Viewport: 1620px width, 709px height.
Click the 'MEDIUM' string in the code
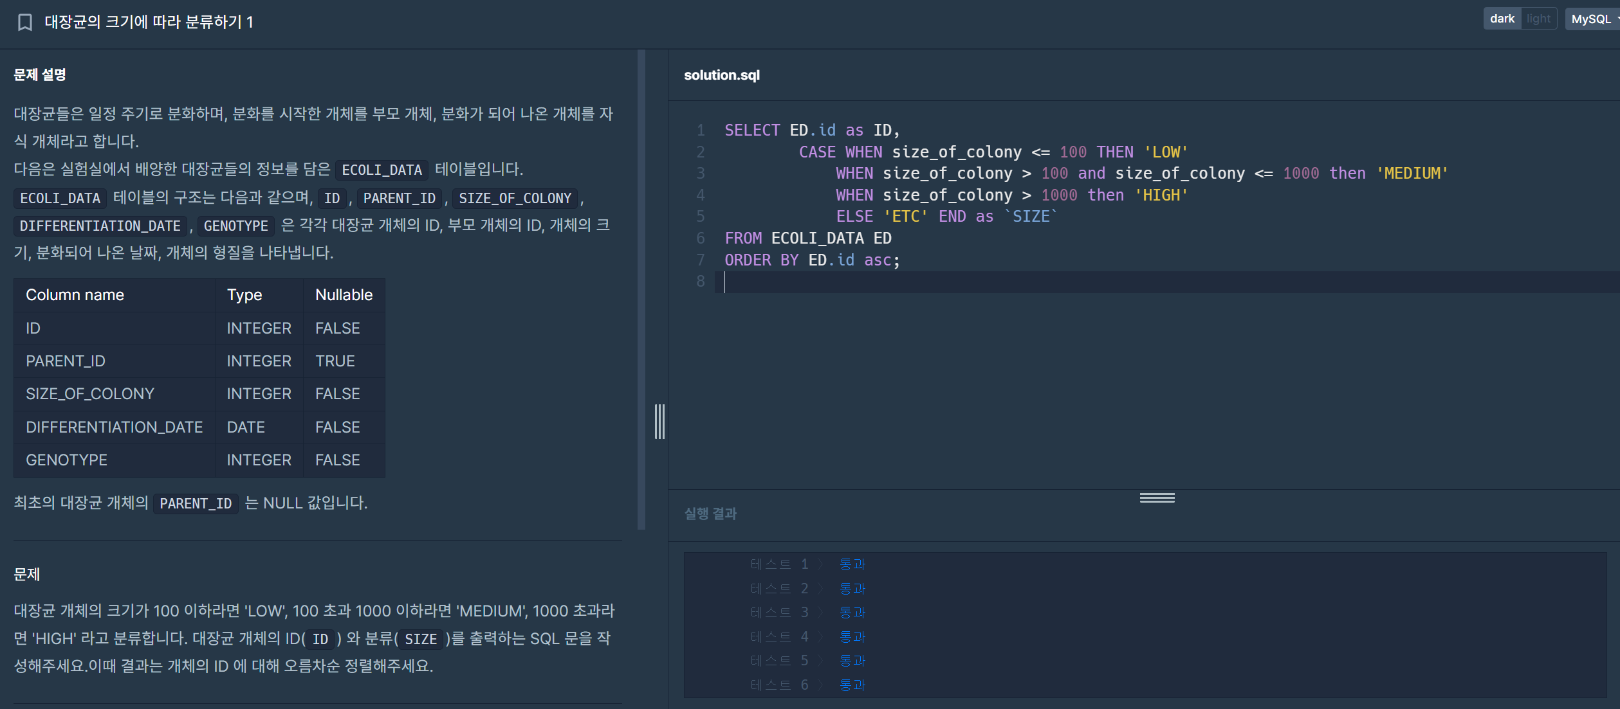click(x=1412, y=174)
